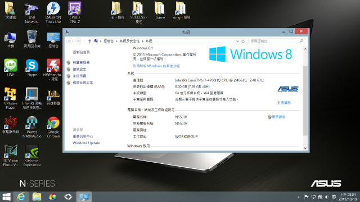Expand the address bar history dropdown

tap(237, 41)
